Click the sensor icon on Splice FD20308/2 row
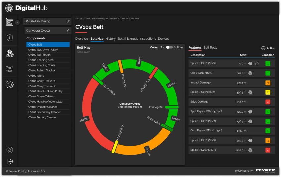Screen dimensions: 281x177 (x=250, y=92)
